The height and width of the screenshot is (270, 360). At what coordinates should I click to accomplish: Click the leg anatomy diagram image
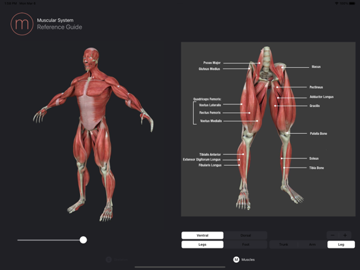click(268, 129)
